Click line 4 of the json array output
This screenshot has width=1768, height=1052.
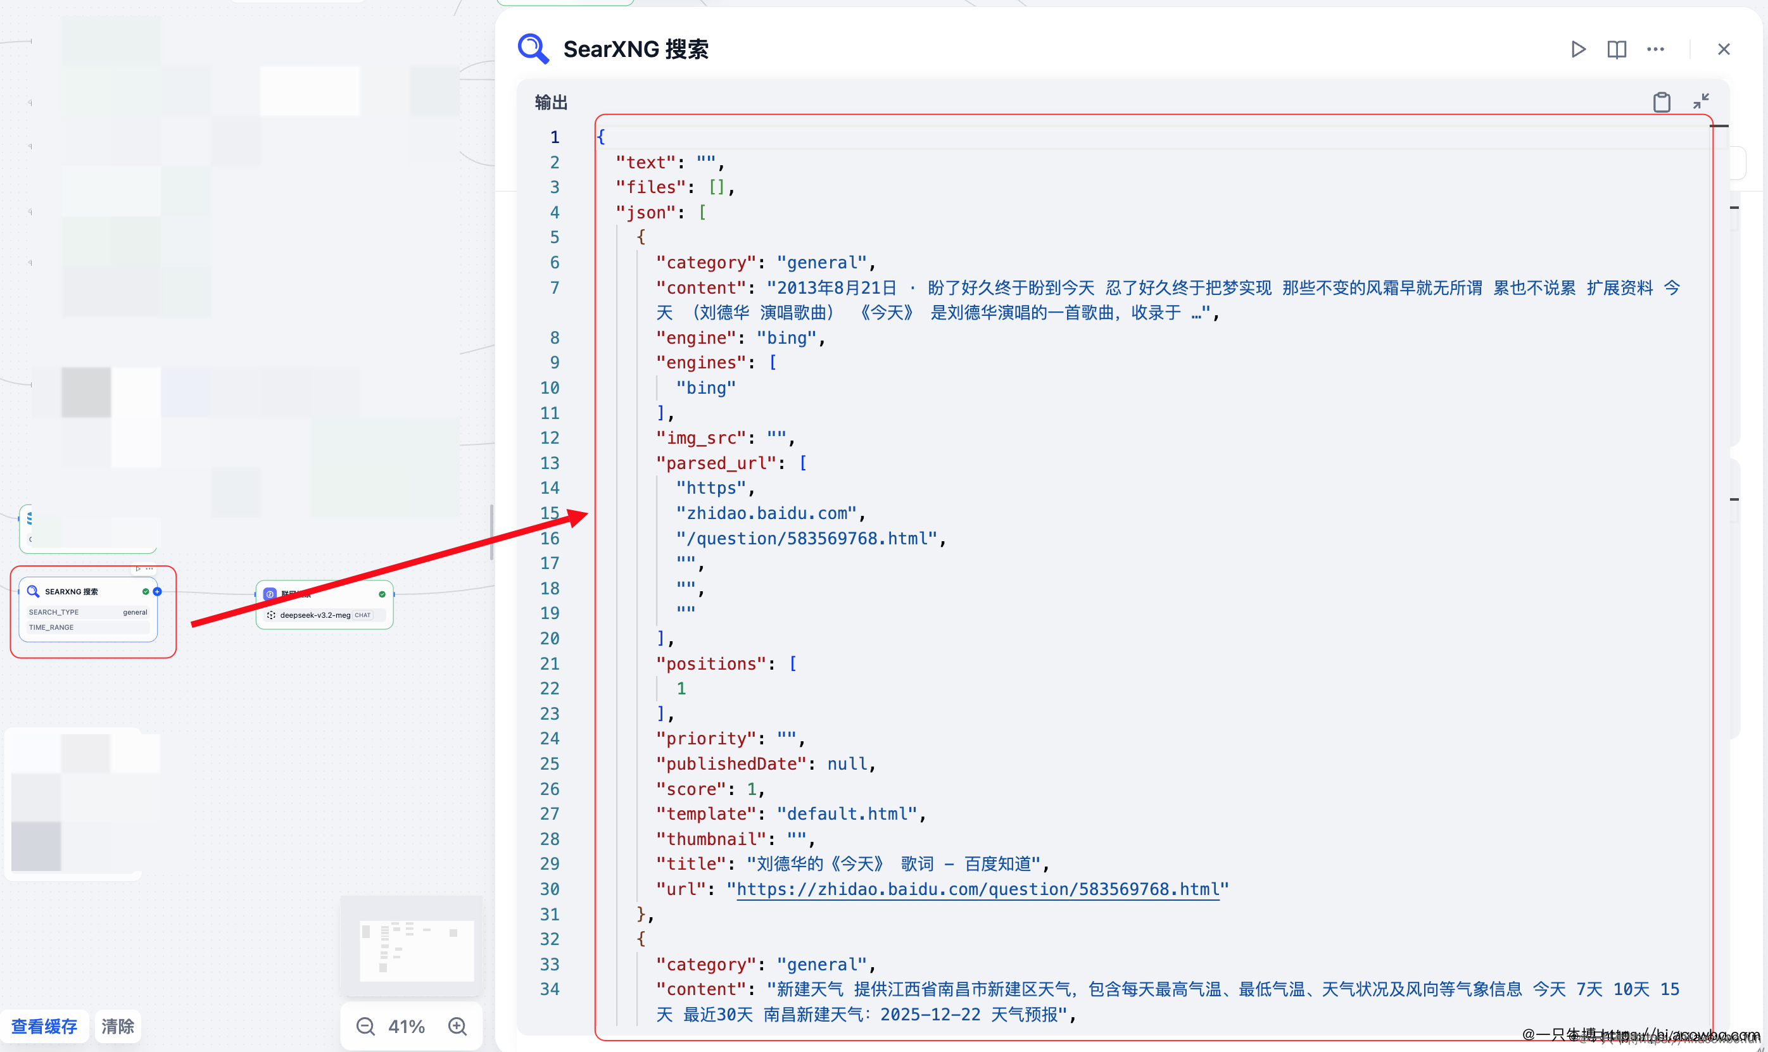coord(660,213)
